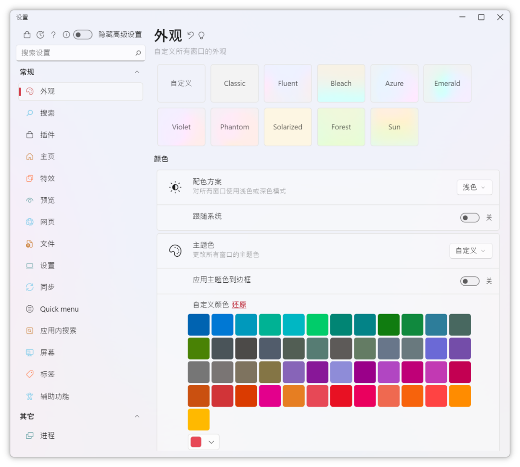Click the plugin store bag icon in top toolbar
The image size is (520, 467).
tap(27, 35)
